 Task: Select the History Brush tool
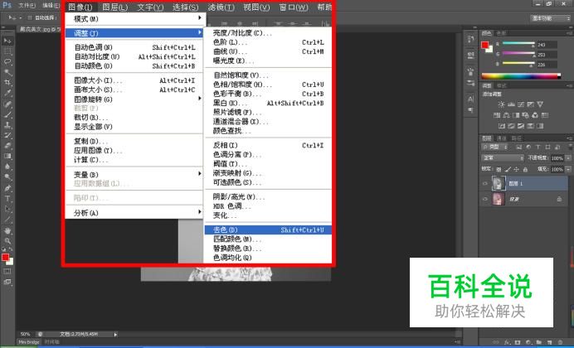[x=7, y=135]
